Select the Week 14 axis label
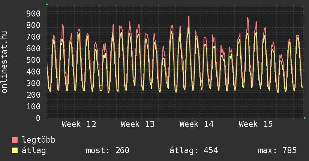 196,124
